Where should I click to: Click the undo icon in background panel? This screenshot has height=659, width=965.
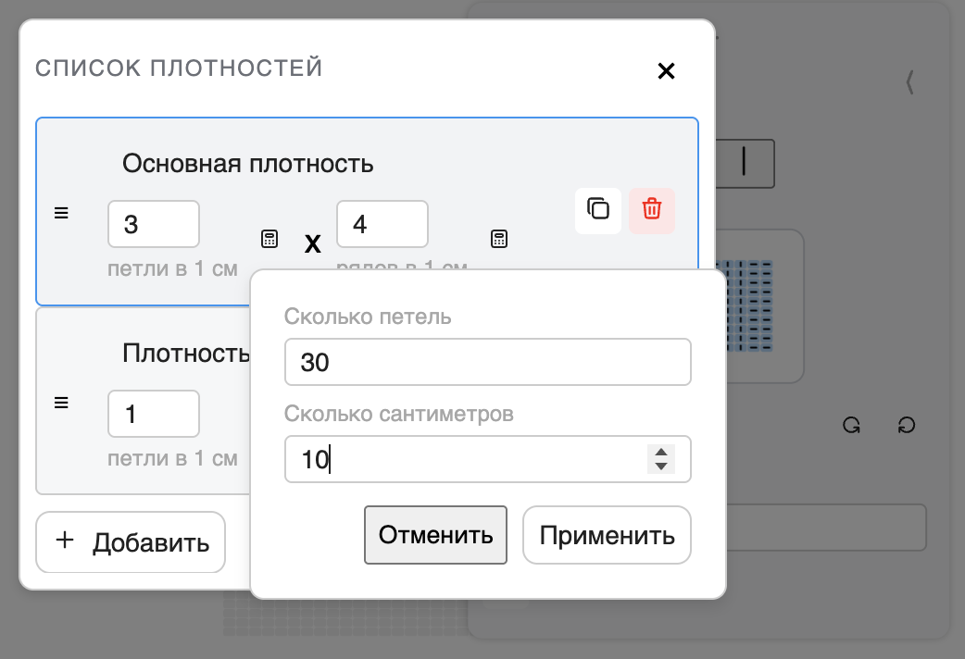852,425
